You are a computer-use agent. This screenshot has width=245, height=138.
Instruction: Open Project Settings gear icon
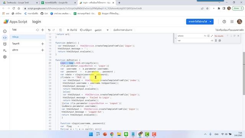click(x=5, y=57)
